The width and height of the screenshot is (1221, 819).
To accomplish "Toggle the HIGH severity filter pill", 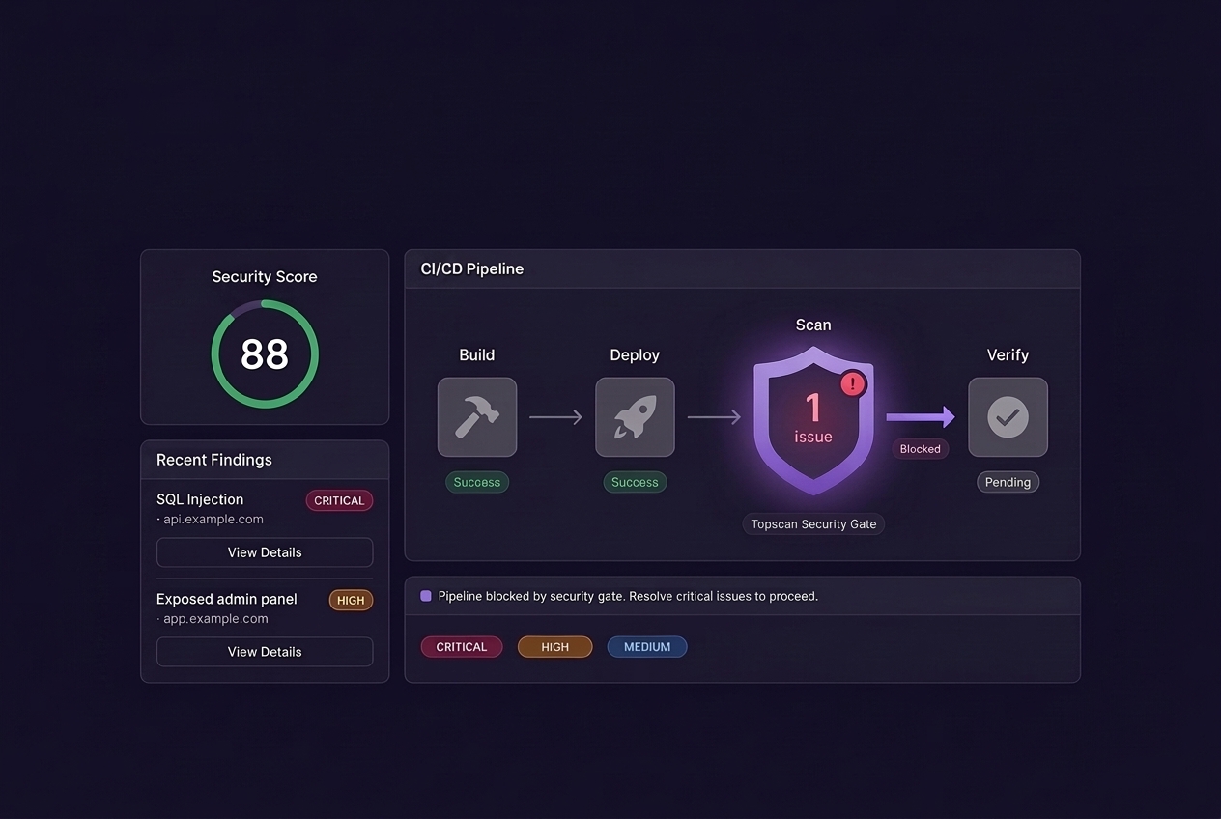I will pyautogui.click(x=555, y=647).
